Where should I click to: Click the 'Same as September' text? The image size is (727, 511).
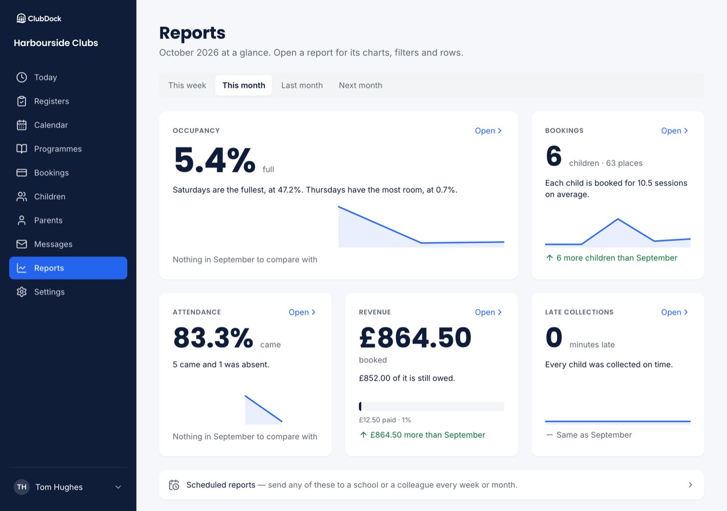pyautogui.click(x=594, y=435)
